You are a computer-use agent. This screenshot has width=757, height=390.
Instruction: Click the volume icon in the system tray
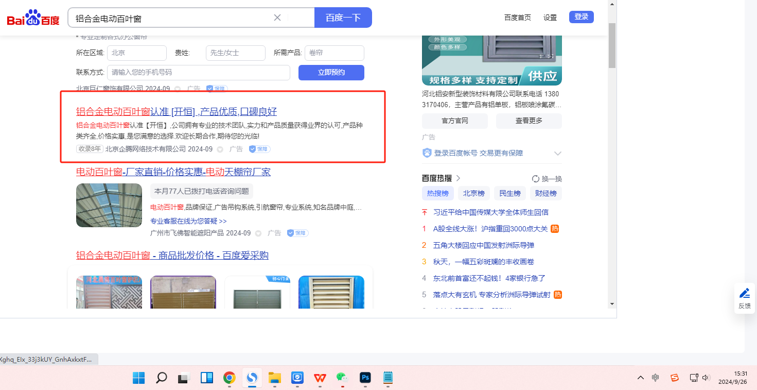[x=706, y=378]
